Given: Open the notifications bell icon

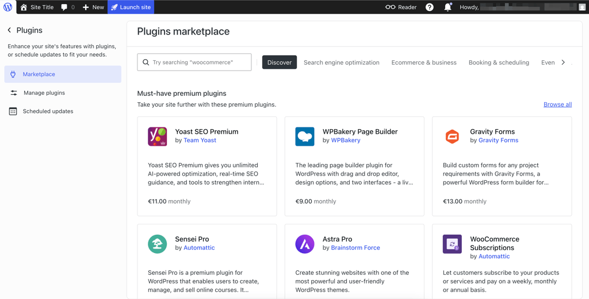Looking at the screenshot, I should 448,7.
